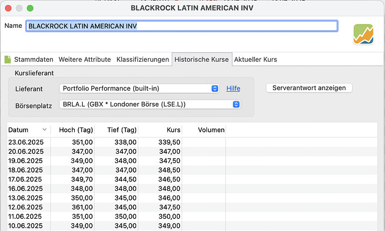Open the Börsenplatz exchange dropdown
Viewport: 385px width, 231px height.
(x=150, y=104)
